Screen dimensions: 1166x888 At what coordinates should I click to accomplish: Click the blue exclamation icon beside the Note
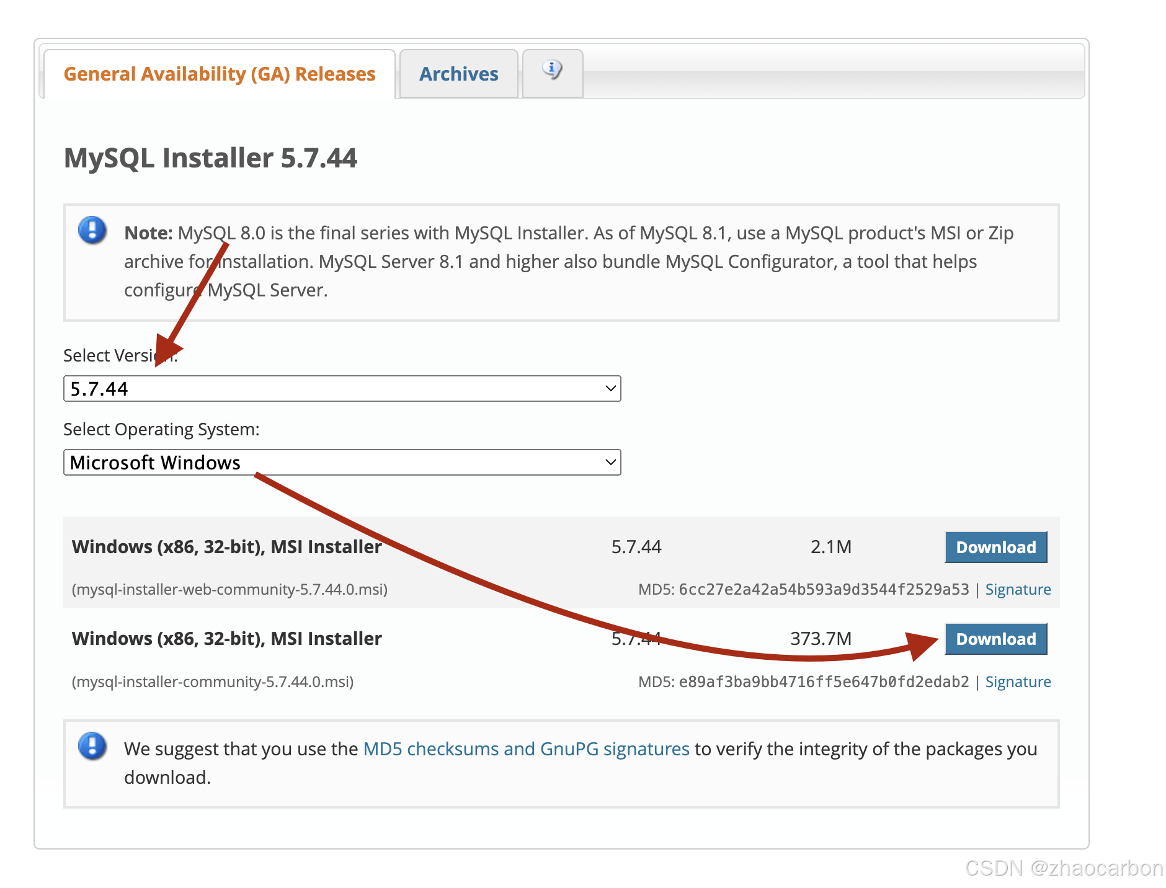pyautogui.click(x=92, y=230)
